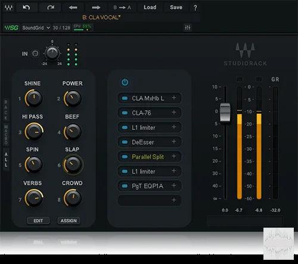Bypass the L1 limiter below Parallel Split

click(125, 171)
